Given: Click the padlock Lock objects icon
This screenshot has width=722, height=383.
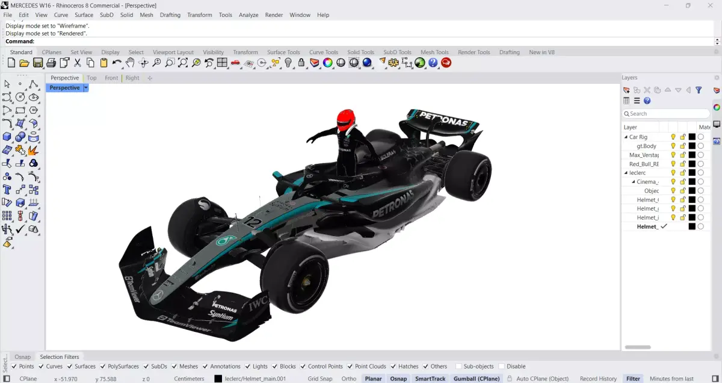Looking at the screenshot, I should click(x=301, y=63).
